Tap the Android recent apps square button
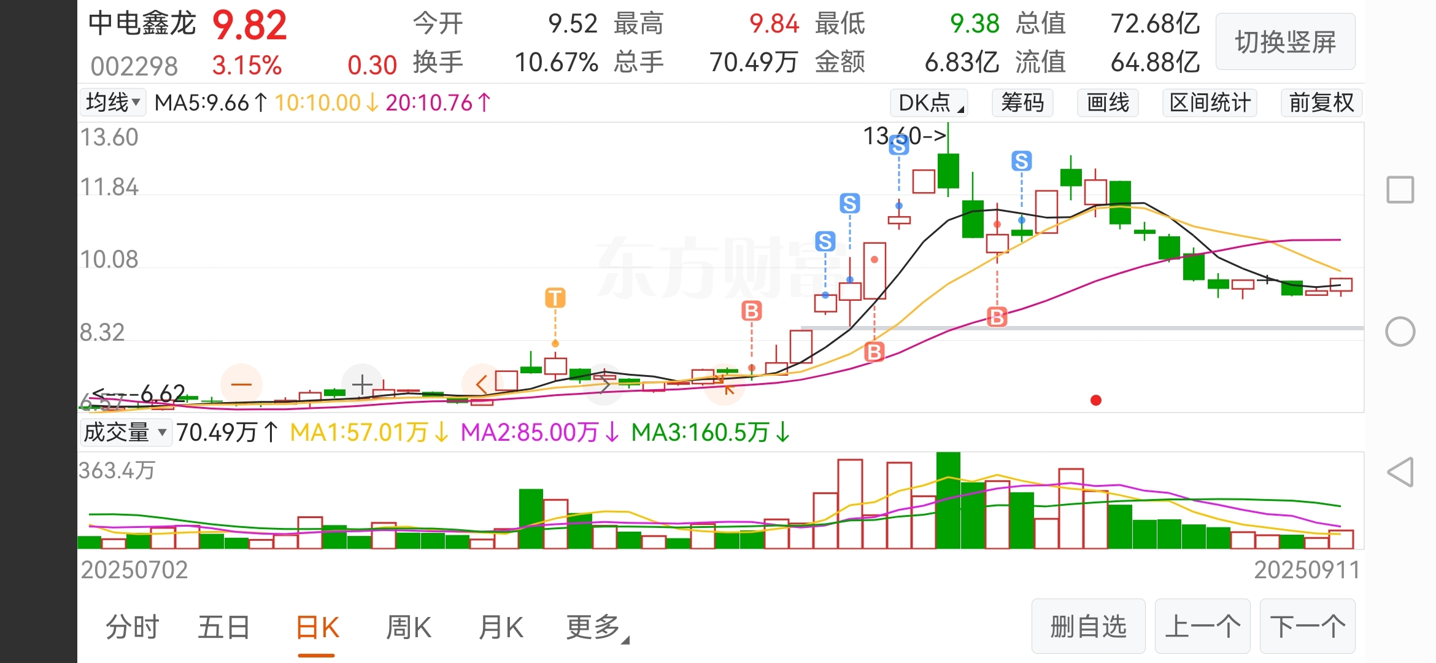Viewport: 1436px width, 663px height. pyautogui.click(x=1400, y=190)
